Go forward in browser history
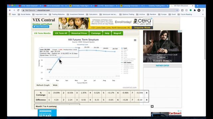213x119 pixels. tap(14, 10)
